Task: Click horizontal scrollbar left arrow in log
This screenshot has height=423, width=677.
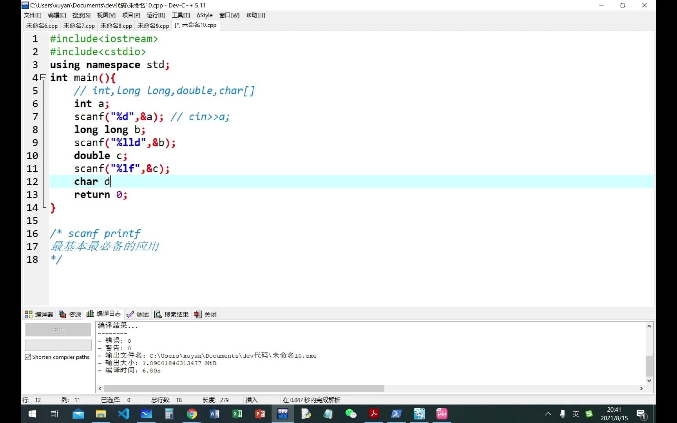Action: (100, 389)
